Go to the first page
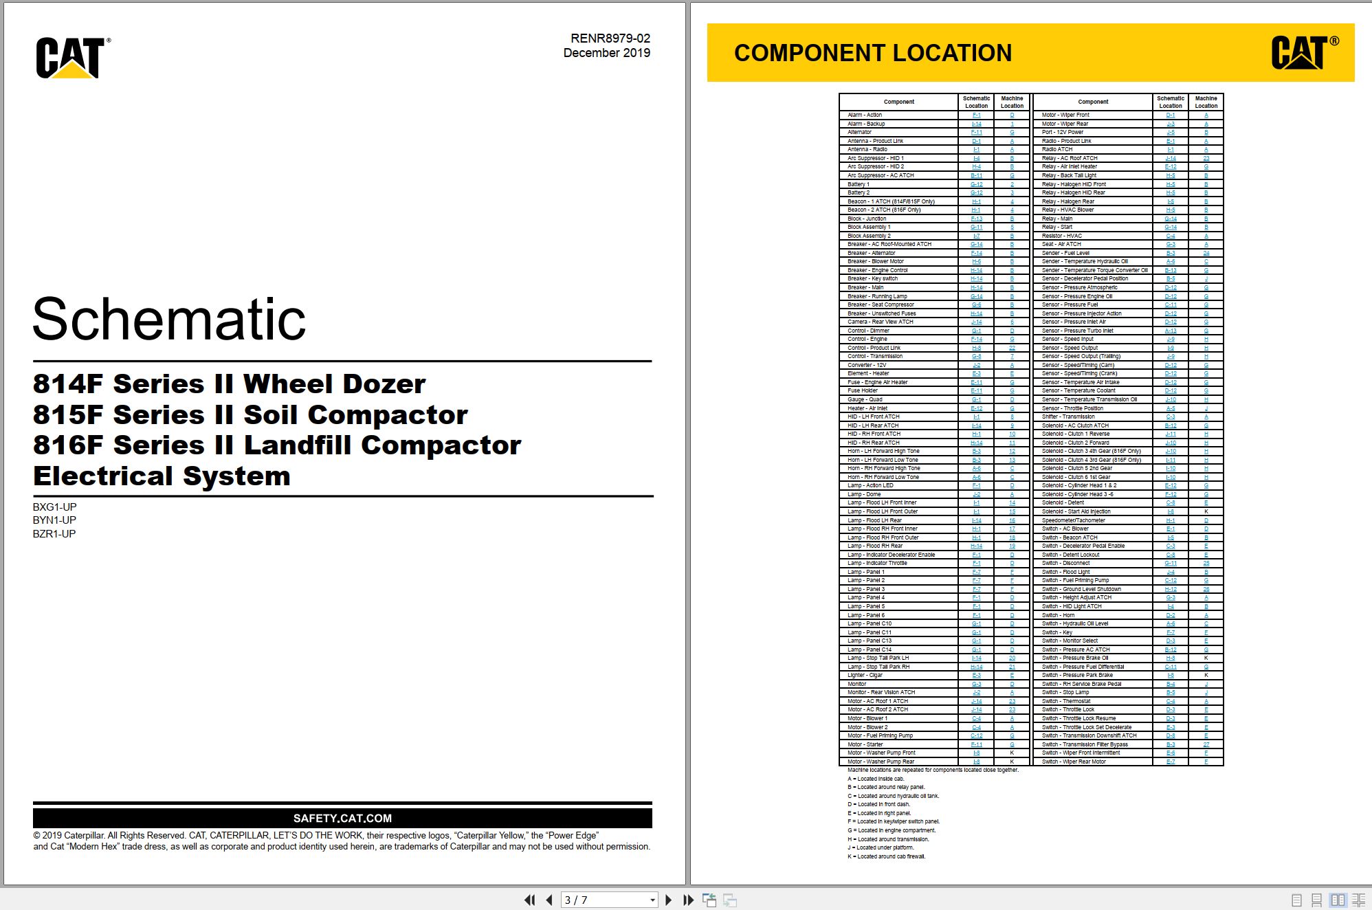Image resolution: width=1372 pixels, height=910 pixels. point(529,900)
